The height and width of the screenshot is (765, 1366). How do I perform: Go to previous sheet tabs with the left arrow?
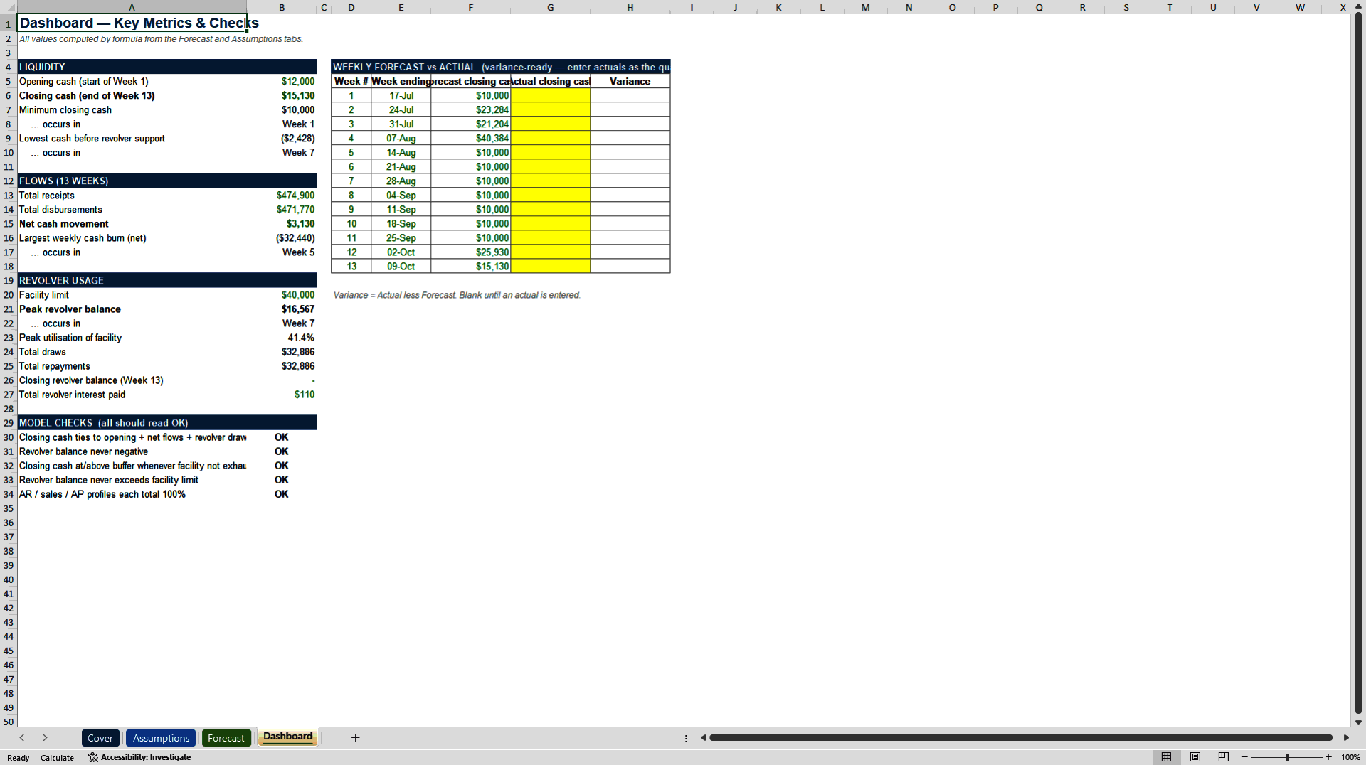click(x=22, y=738)
